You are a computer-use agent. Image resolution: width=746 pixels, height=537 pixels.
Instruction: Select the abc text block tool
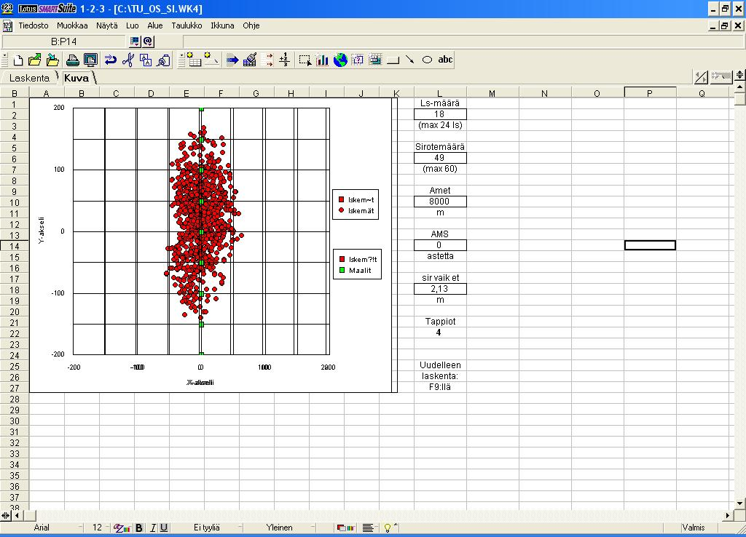445,60
